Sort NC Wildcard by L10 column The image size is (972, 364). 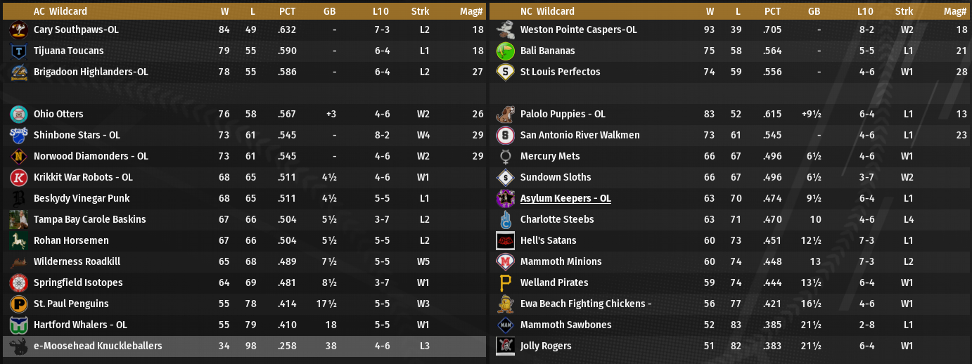click(865, 11)
